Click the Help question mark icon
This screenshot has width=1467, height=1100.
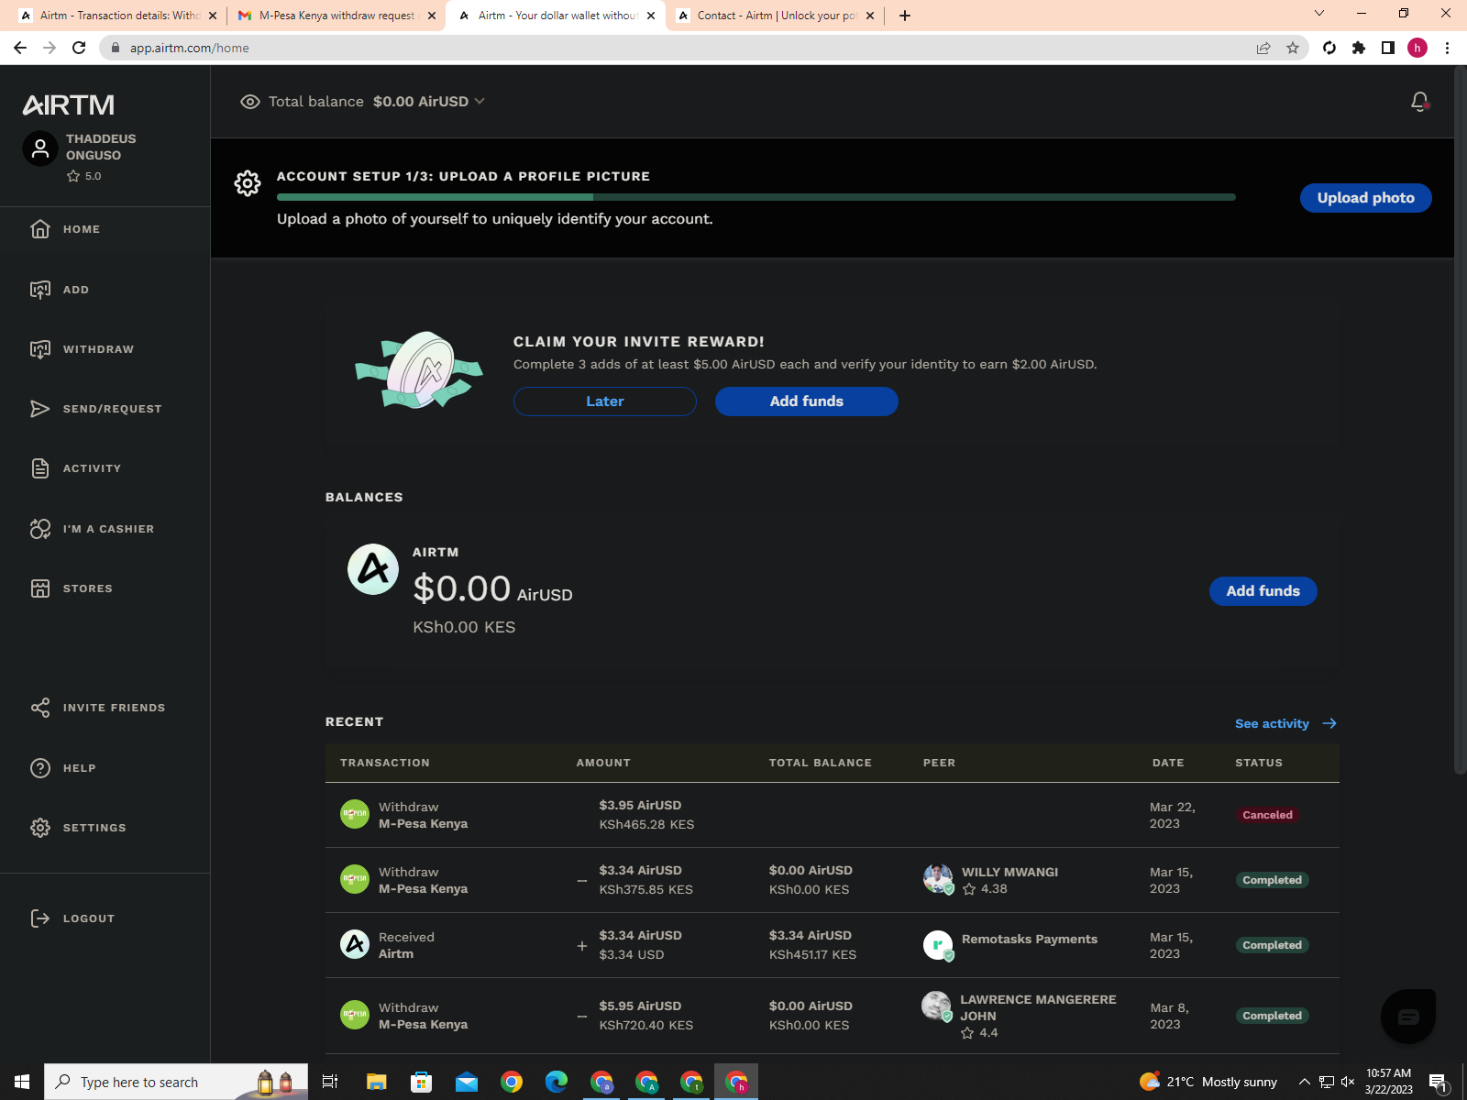[40, 768]
